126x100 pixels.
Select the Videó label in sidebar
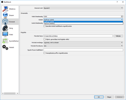[x=11, y=34]
